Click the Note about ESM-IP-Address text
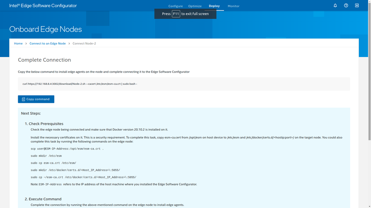Viewport: 371px width, 208px height. [x=114, y=184]
